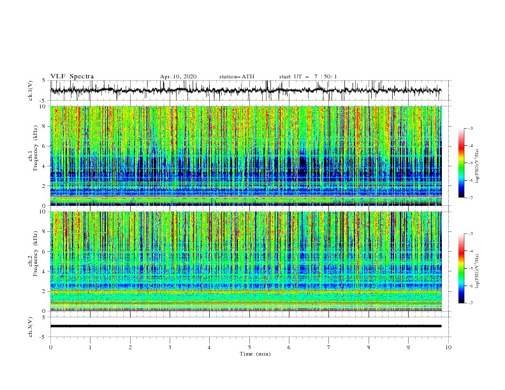
Task: Click the "ch.3(V)" axis label
Action: [31, 327]
